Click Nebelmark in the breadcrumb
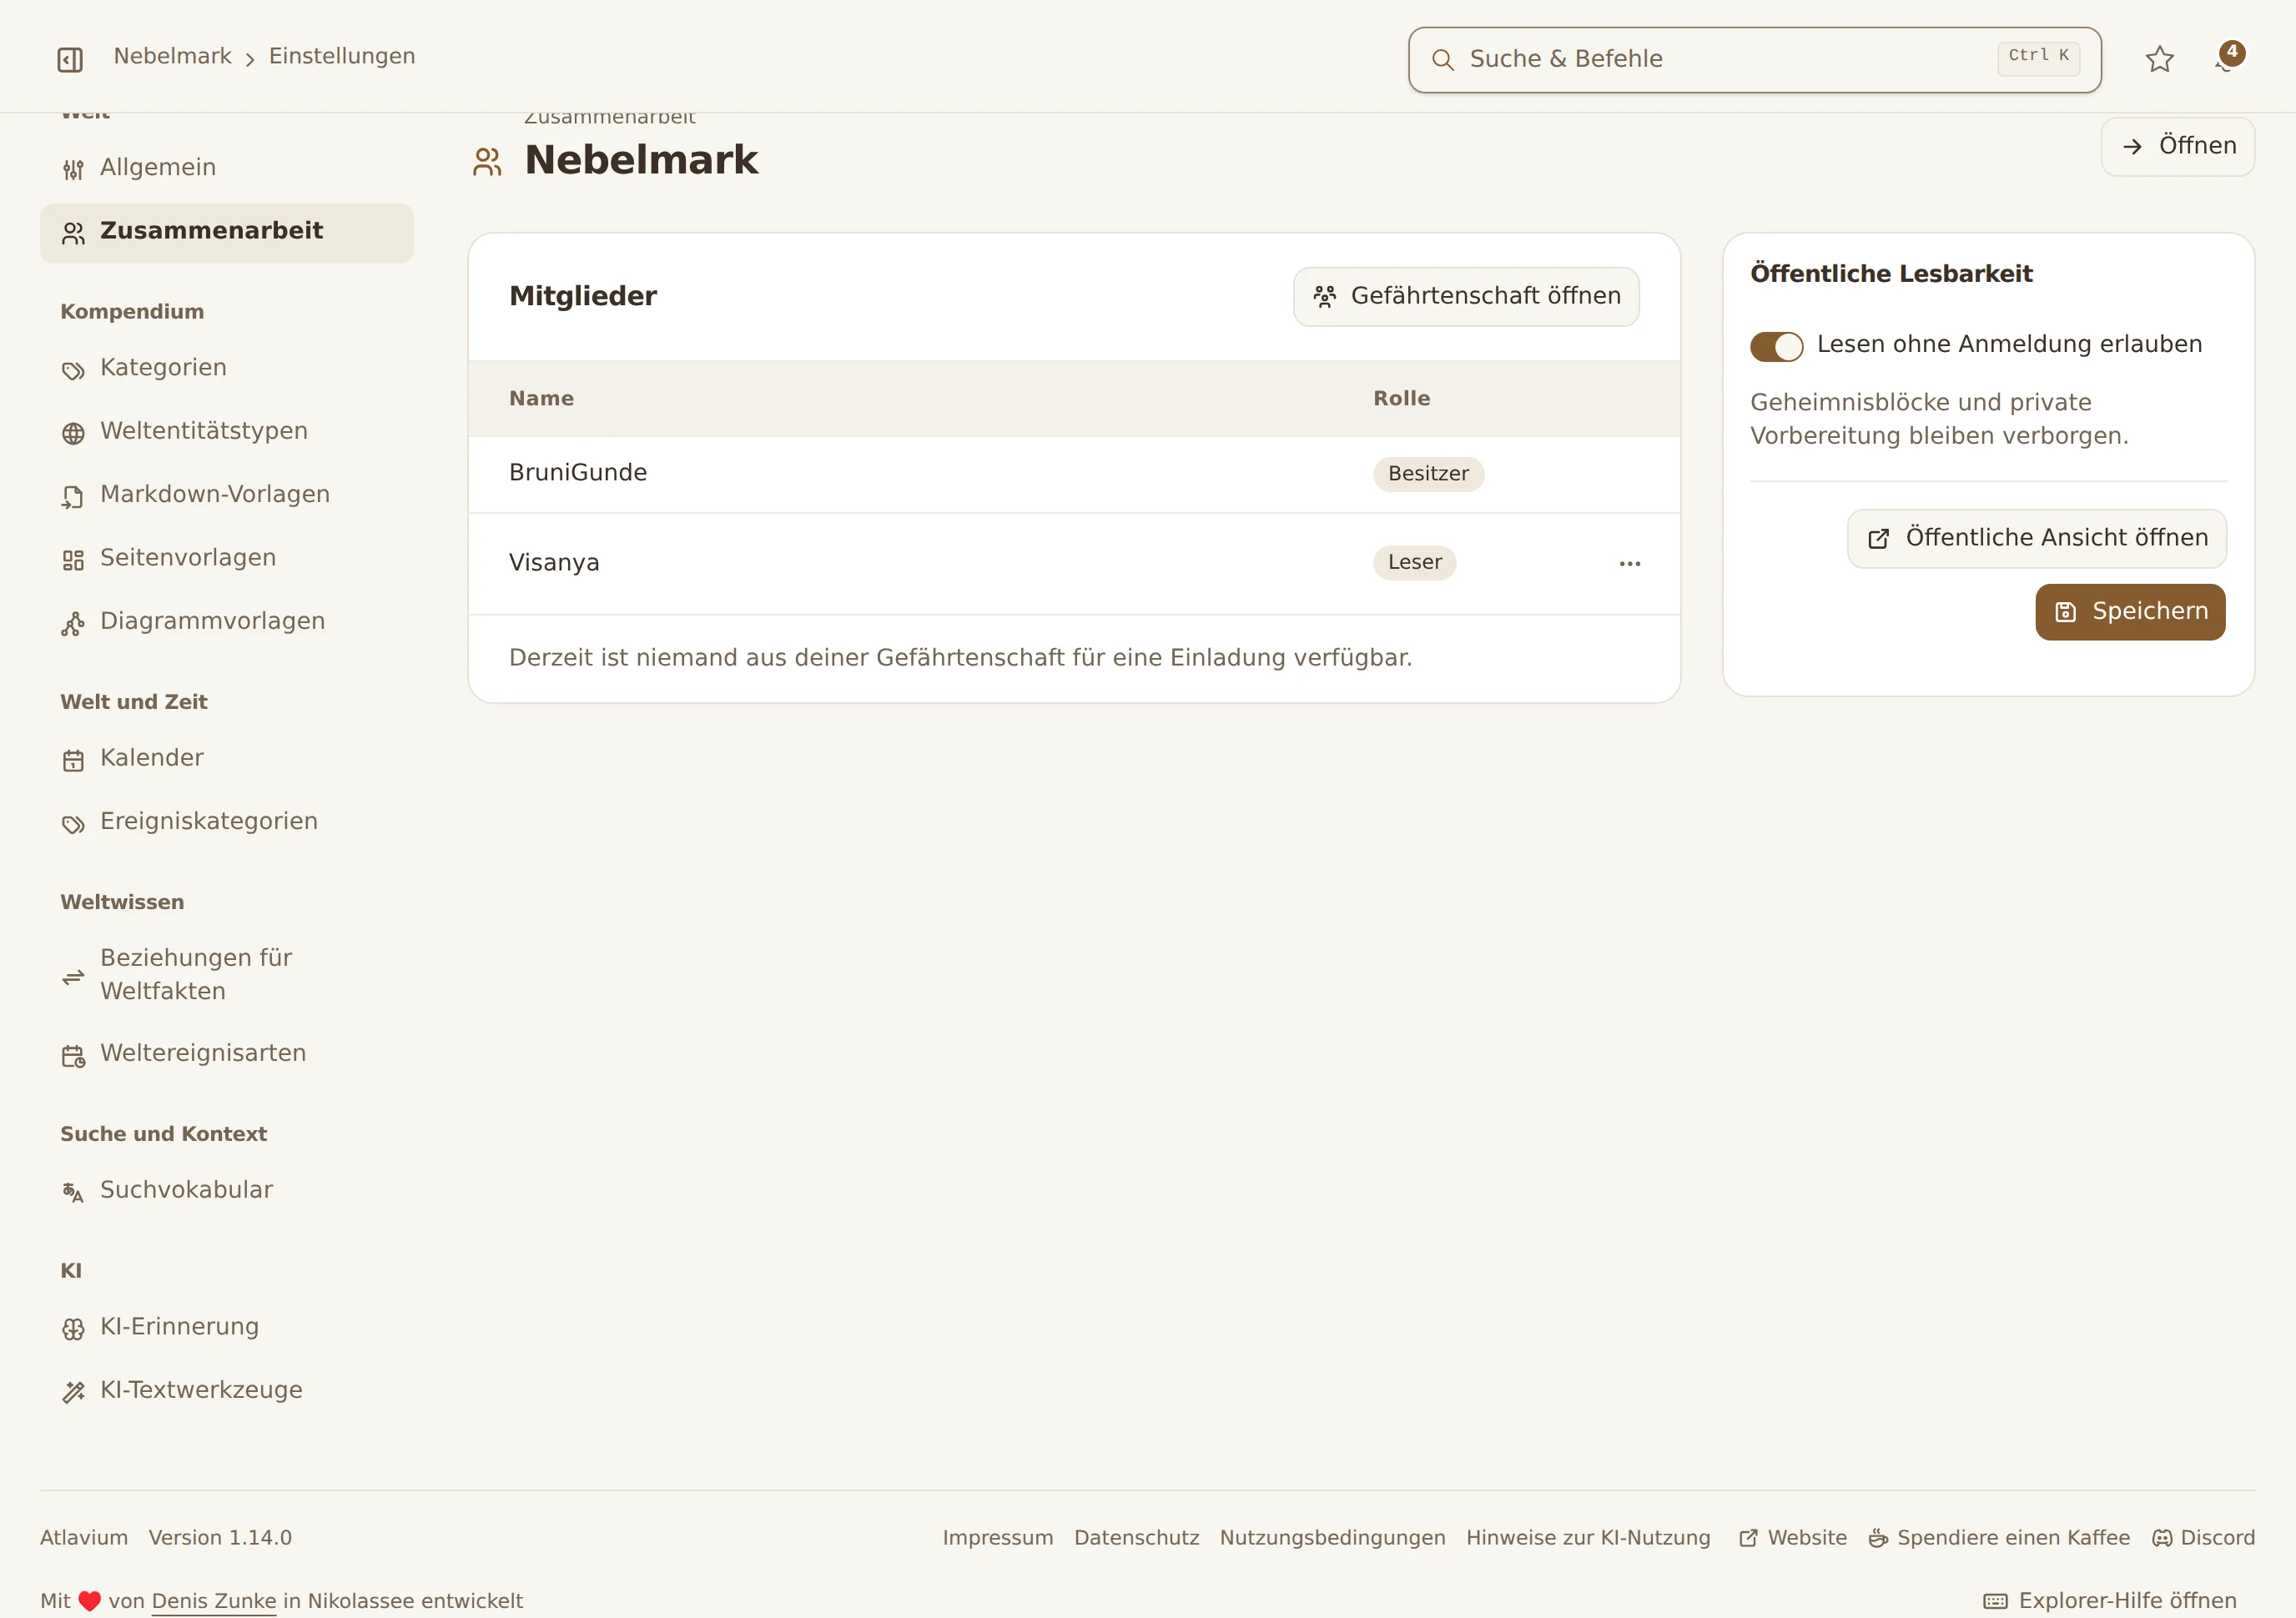Viewport: 2296px width, 1618px height. point(172,56)
